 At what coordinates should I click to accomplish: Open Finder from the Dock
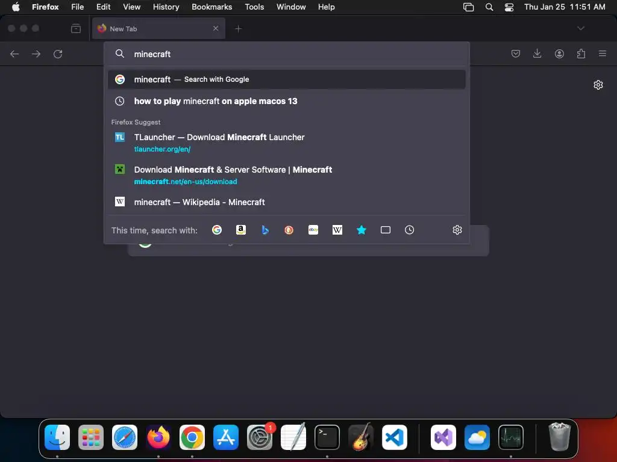click(x=57, y=437)
